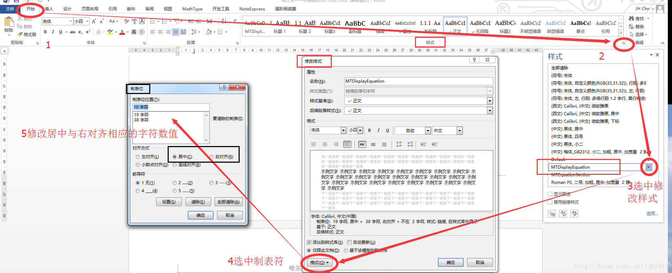Open Find (查找) in the editing group

pos(637,18)
